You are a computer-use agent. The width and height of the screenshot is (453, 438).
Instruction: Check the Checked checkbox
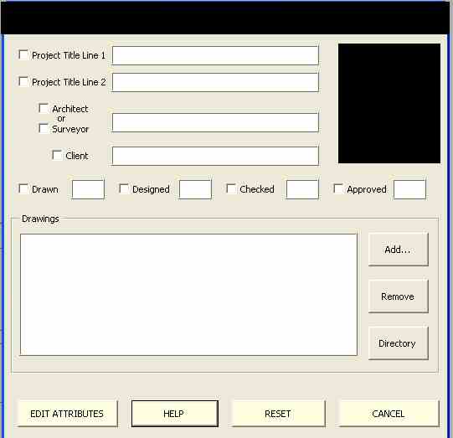[231, 188]
